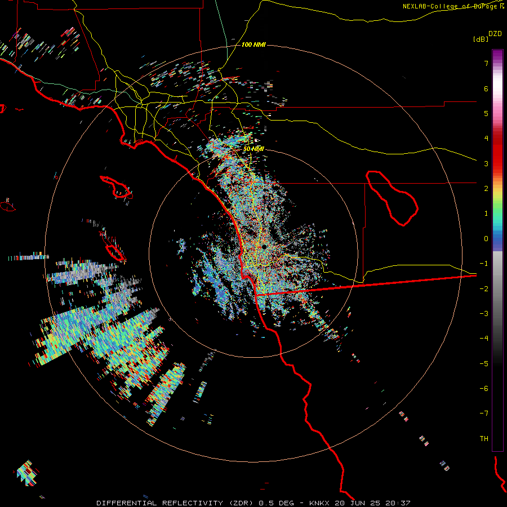Image resolution: width=507 pixels, height=507 pixels.
Task: Click the DZD product label above the scale
Action: pos(495,34)
